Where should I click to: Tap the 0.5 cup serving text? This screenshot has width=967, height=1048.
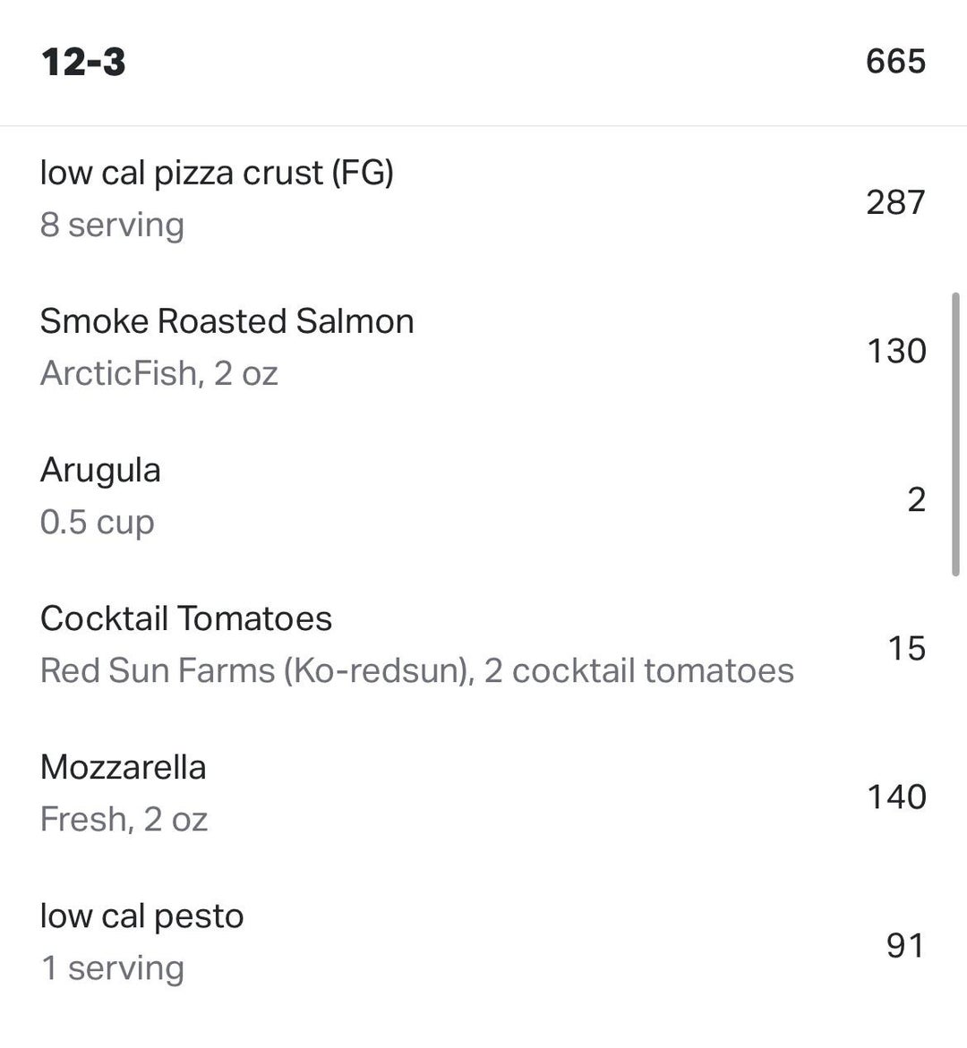pos(97,522)
